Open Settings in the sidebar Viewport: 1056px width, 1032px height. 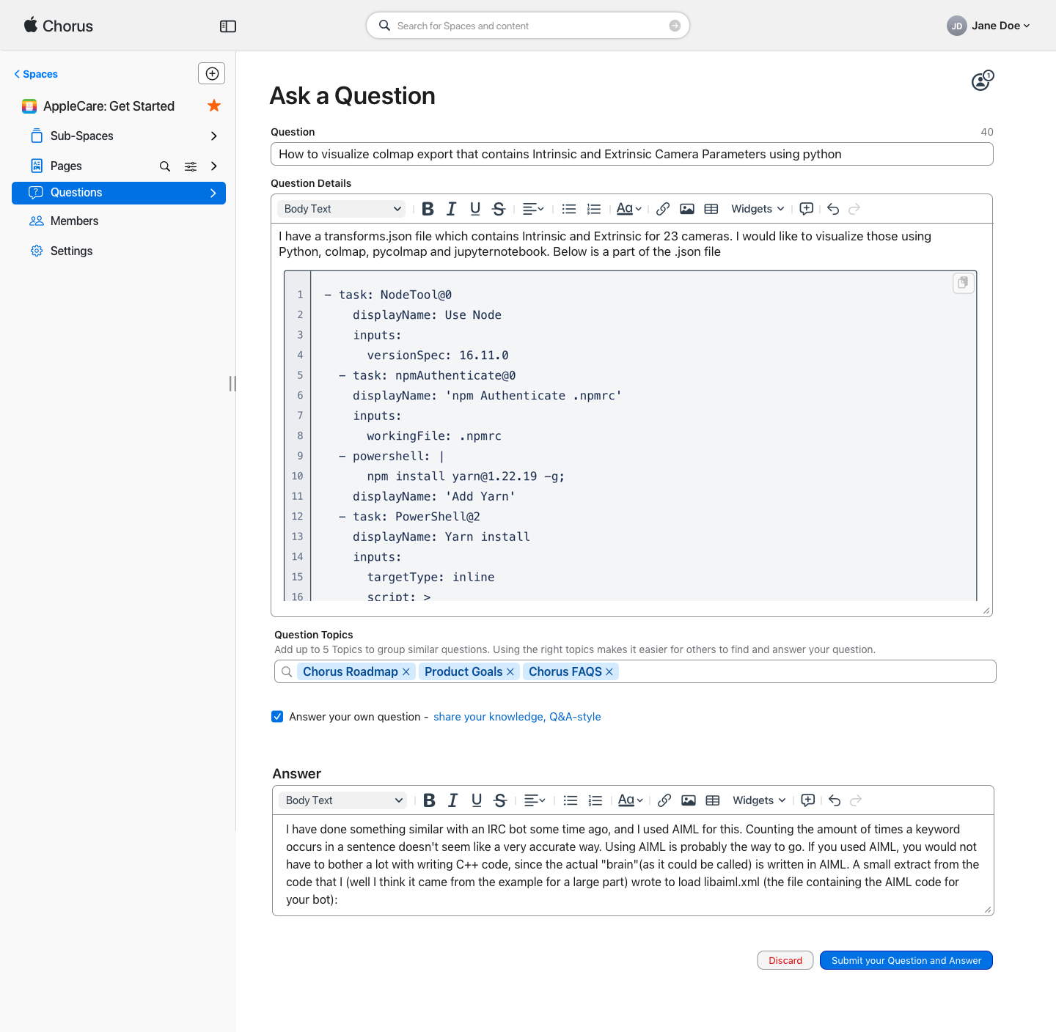pos(71,251)
